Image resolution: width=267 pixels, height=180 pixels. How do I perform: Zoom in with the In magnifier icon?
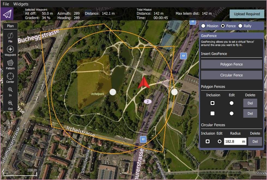(10, 90)
